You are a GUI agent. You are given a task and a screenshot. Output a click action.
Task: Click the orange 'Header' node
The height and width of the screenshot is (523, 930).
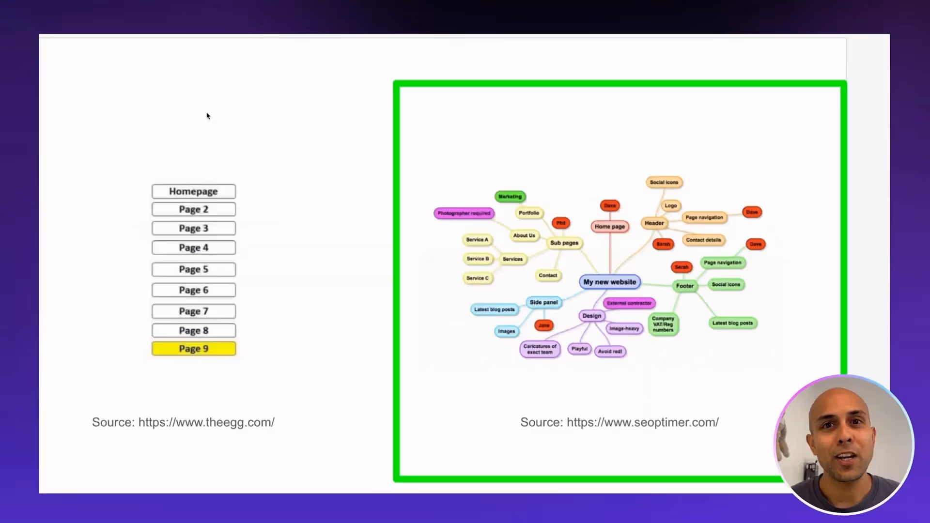[x=654, y=223]
